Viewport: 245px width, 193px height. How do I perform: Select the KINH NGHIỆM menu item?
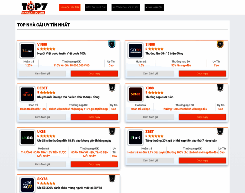point(154,7)
